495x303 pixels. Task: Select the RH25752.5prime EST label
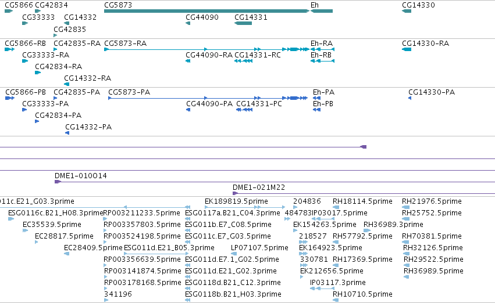432,213
